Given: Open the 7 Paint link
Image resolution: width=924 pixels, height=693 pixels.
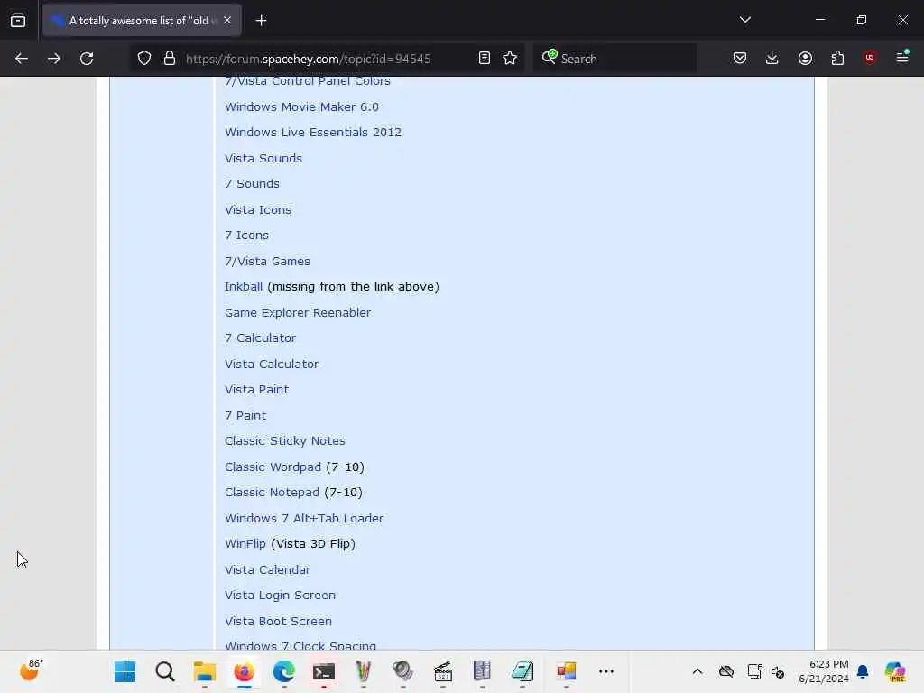Looking at the screenshot, I should pyautogui.click(x=245, y=415).
